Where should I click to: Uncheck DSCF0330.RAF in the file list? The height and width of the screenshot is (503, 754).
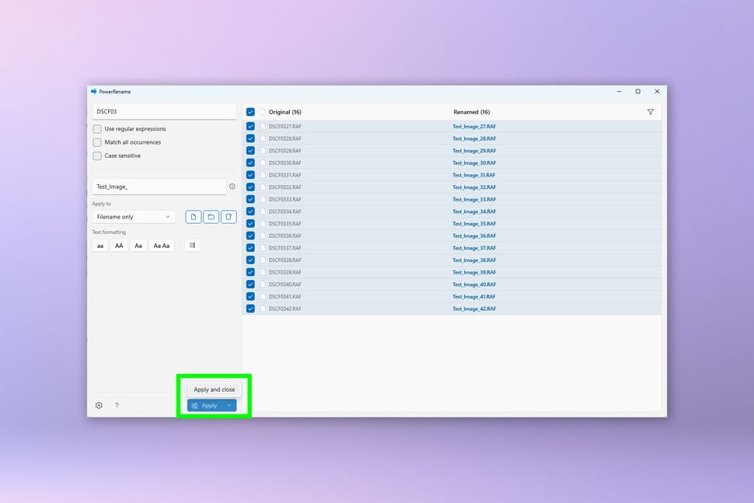pos(250,162)
